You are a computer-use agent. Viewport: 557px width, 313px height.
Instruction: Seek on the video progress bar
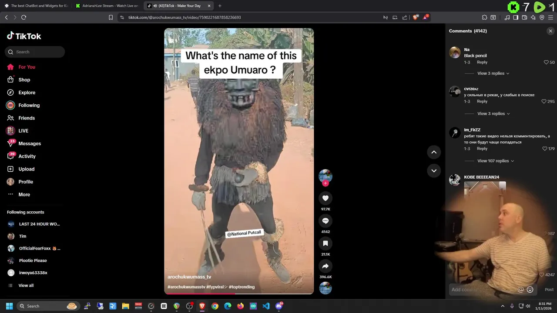(239, 294)
